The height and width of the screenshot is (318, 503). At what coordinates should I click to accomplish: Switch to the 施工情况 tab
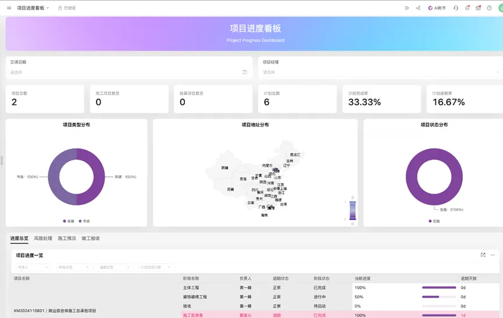pyautogui.click(x=67, y=238)
